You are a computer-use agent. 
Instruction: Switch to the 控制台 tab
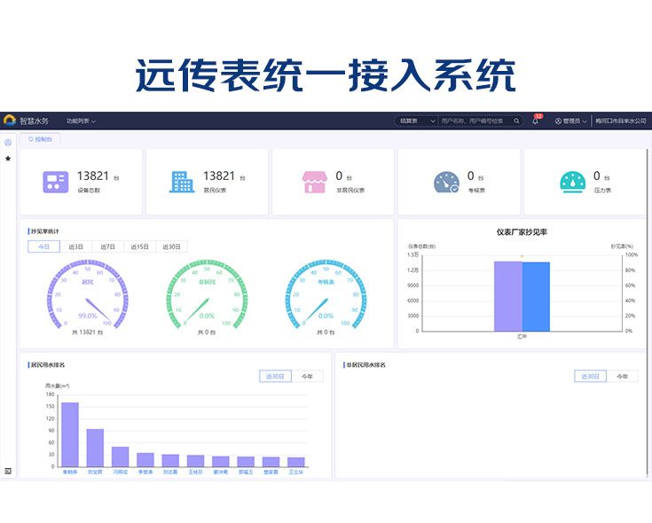tap(41, 139)
